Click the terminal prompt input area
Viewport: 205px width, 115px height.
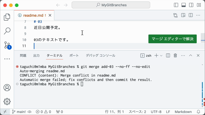82,84
